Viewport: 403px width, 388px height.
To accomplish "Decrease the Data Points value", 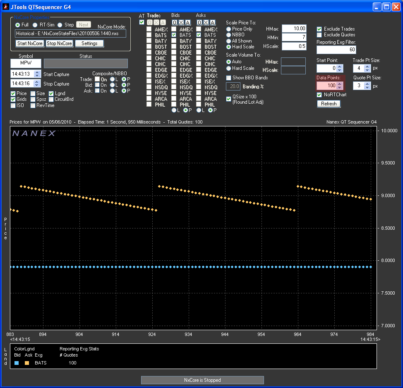I will pos(340,87).
